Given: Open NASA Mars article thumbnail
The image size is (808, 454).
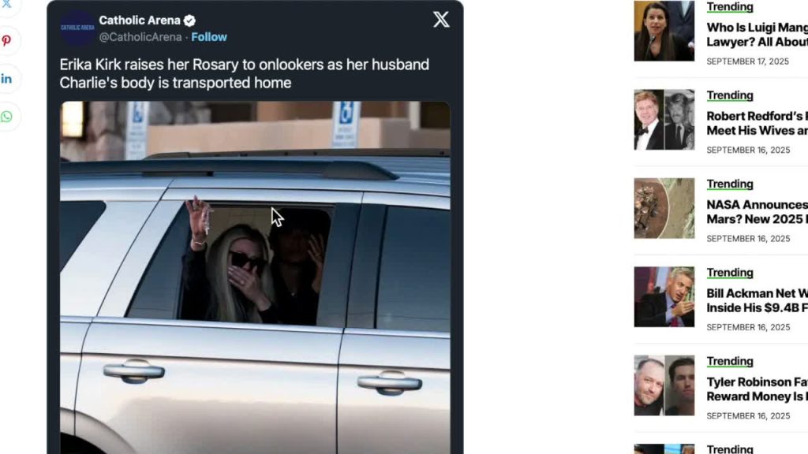Looking at the screenshot, I should click(664, 208).
